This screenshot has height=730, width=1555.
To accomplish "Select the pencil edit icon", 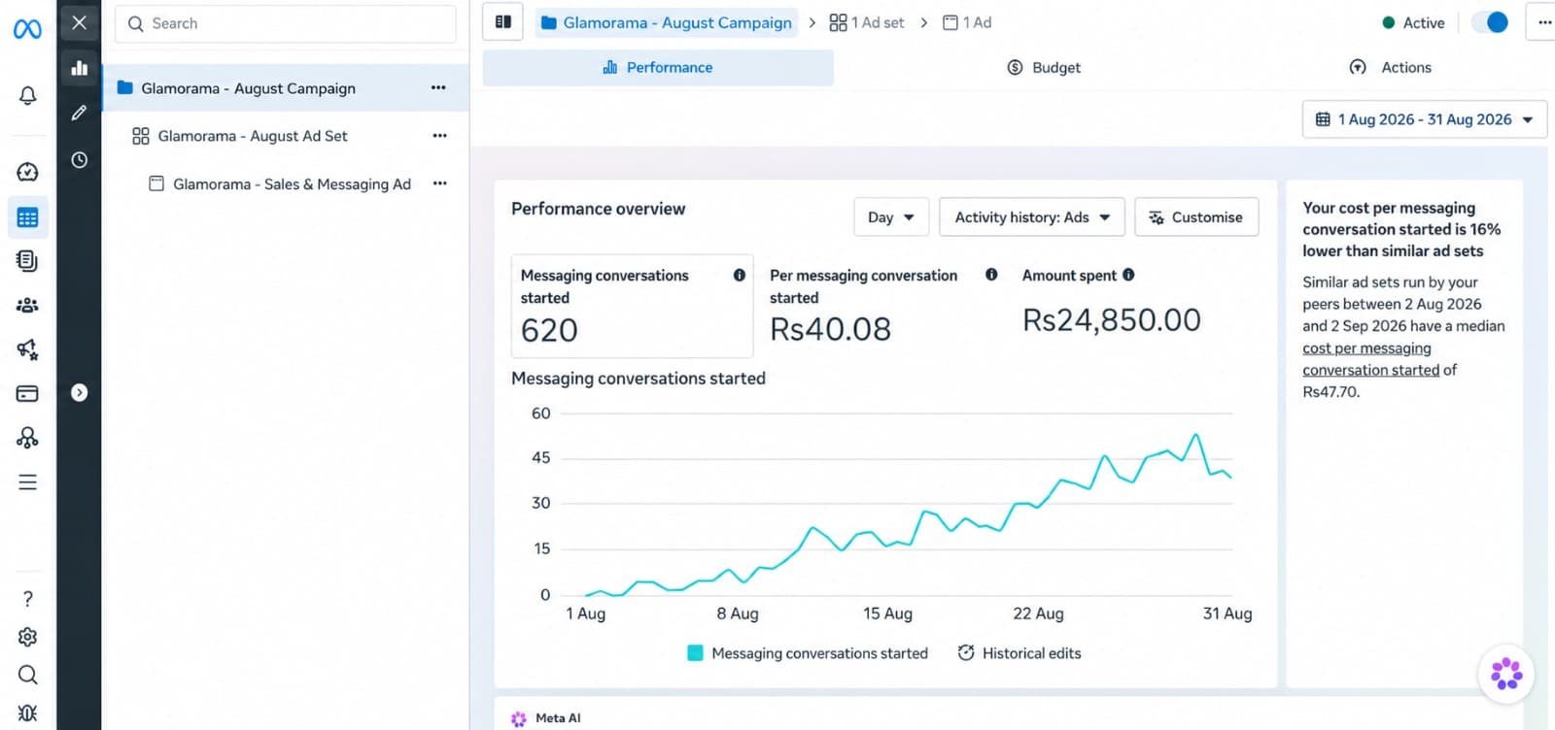I will pos(80,113).
